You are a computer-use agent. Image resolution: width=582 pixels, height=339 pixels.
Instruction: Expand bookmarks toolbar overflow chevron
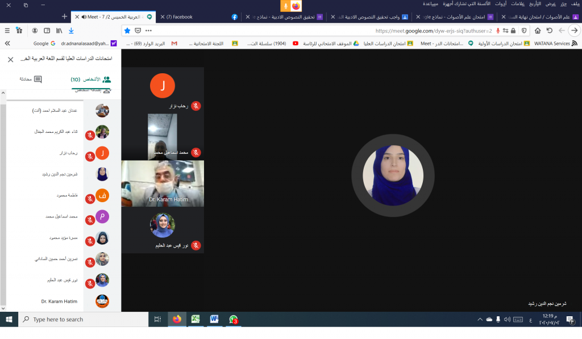pos(7,43)
